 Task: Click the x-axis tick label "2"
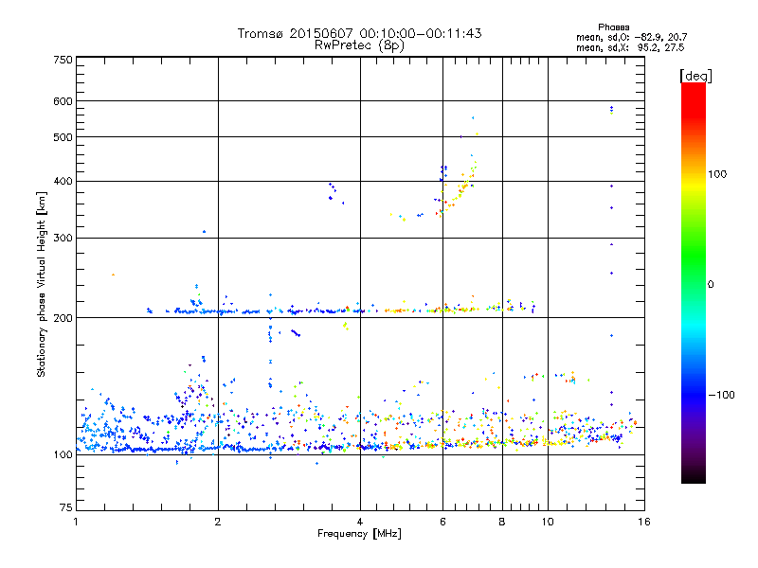(x=218, y=522)
